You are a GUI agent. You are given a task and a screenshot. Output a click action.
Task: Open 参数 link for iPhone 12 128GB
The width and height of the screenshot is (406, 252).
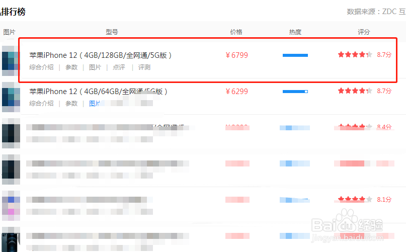click(x=71, y=67)
